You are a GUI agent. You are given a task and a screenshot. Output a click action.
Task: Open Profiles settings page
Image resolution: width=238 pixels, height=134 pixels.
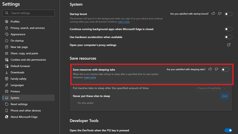[x=29, y=22]
